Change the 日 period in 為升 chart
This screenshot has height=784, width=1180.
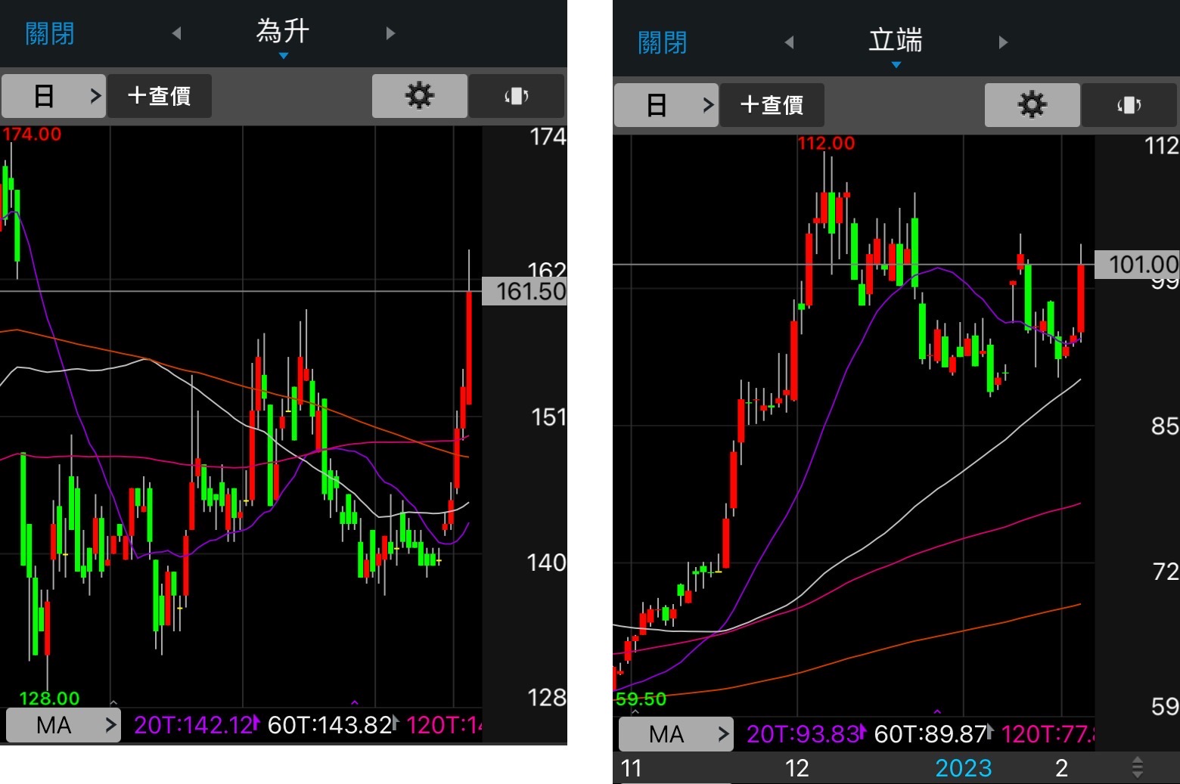53,96
